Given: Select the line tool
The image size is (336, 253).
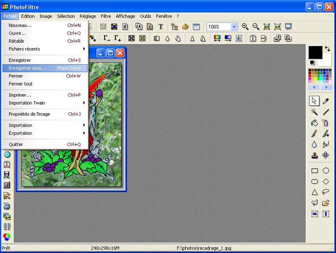Looking at the screenshot, I should pos(326,111).
